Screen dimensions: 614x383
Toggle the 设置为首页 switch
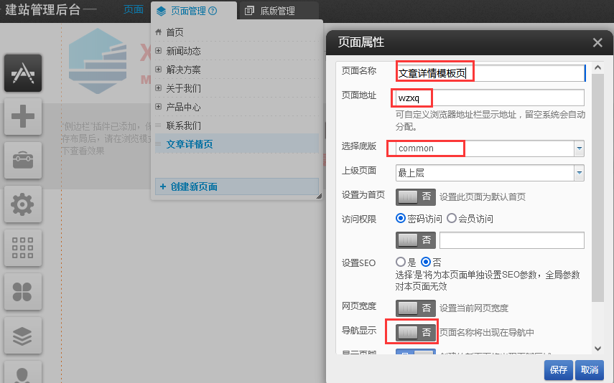point(416,197)
